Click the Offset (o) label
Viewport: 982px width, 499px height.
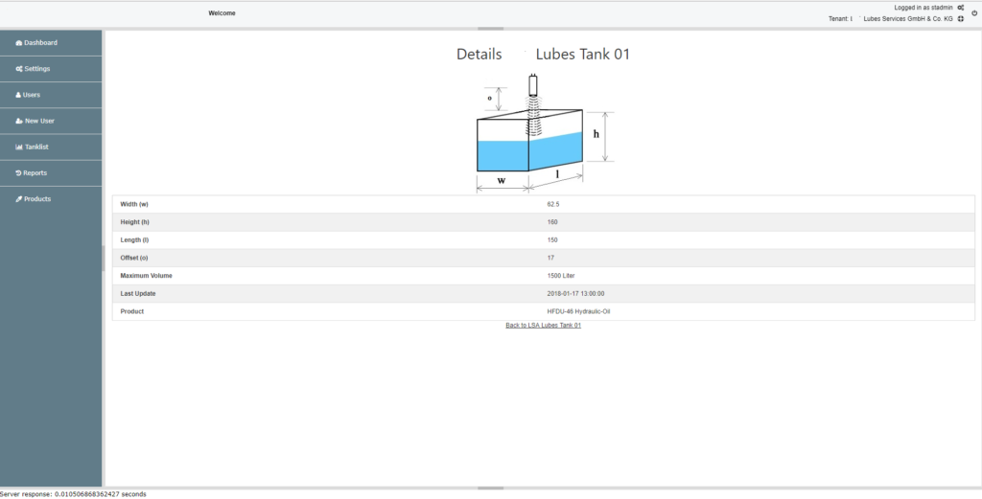134,258
